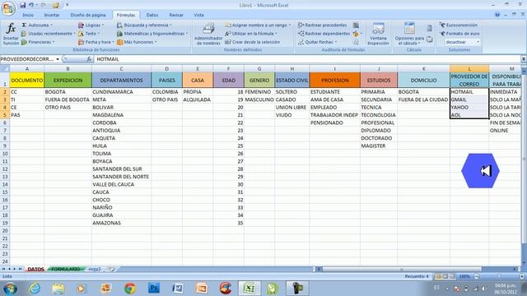The image size is (527, 296).
Task: Zoom in with the plus button
Action: point(522,276)
